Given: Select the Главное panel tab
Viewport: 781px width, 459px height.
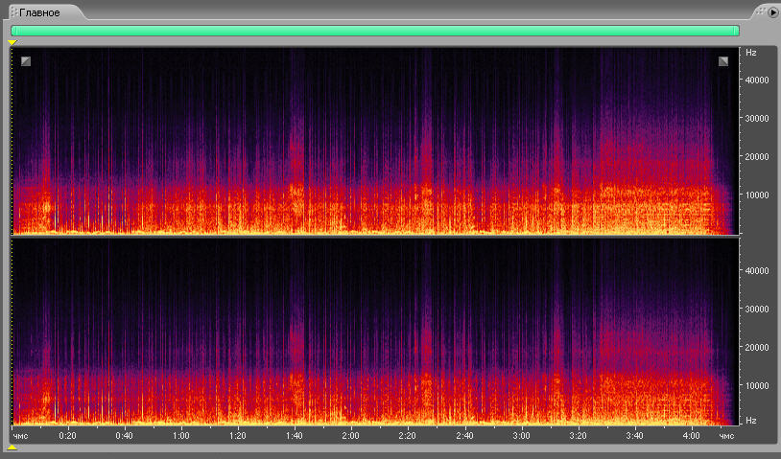Looking at the screenshot, I should 39,12.
